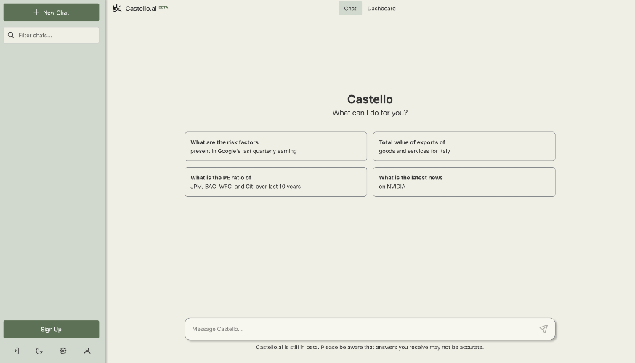Select the Chat tab
The width and height of the screenshot is (635, 363).
click(350, 9)
